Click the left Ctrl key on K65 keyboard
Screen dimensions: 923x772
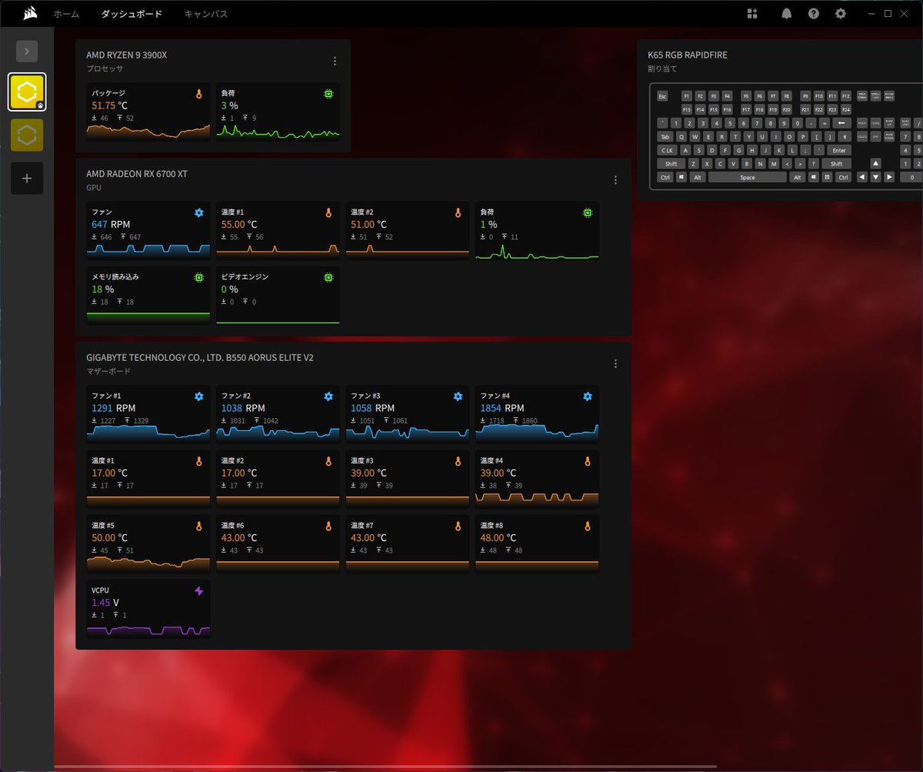[665, 177]
